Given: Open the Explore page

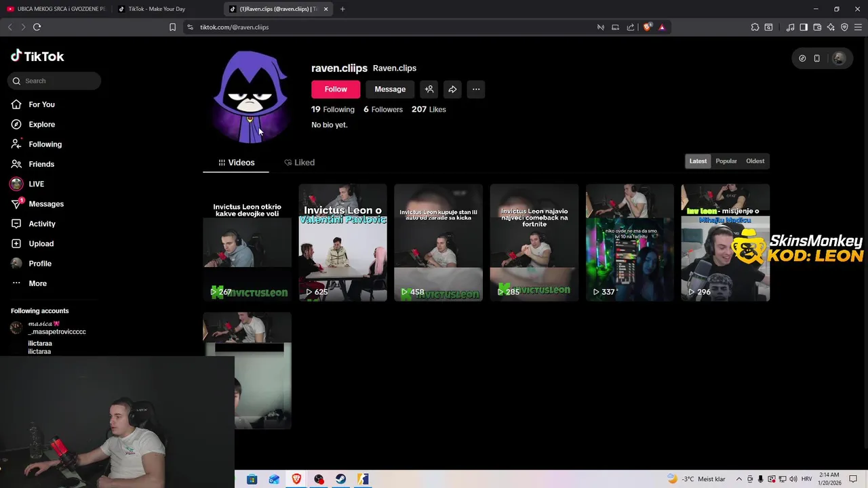Looking at the screenshot, I should (x=41, y=124).
